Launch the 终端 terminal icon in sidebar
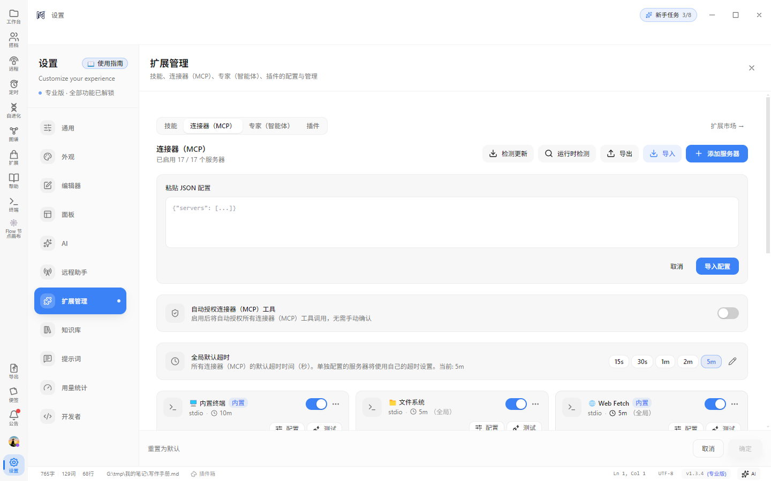This screenshot has height=481, width=771. point(14,205)
